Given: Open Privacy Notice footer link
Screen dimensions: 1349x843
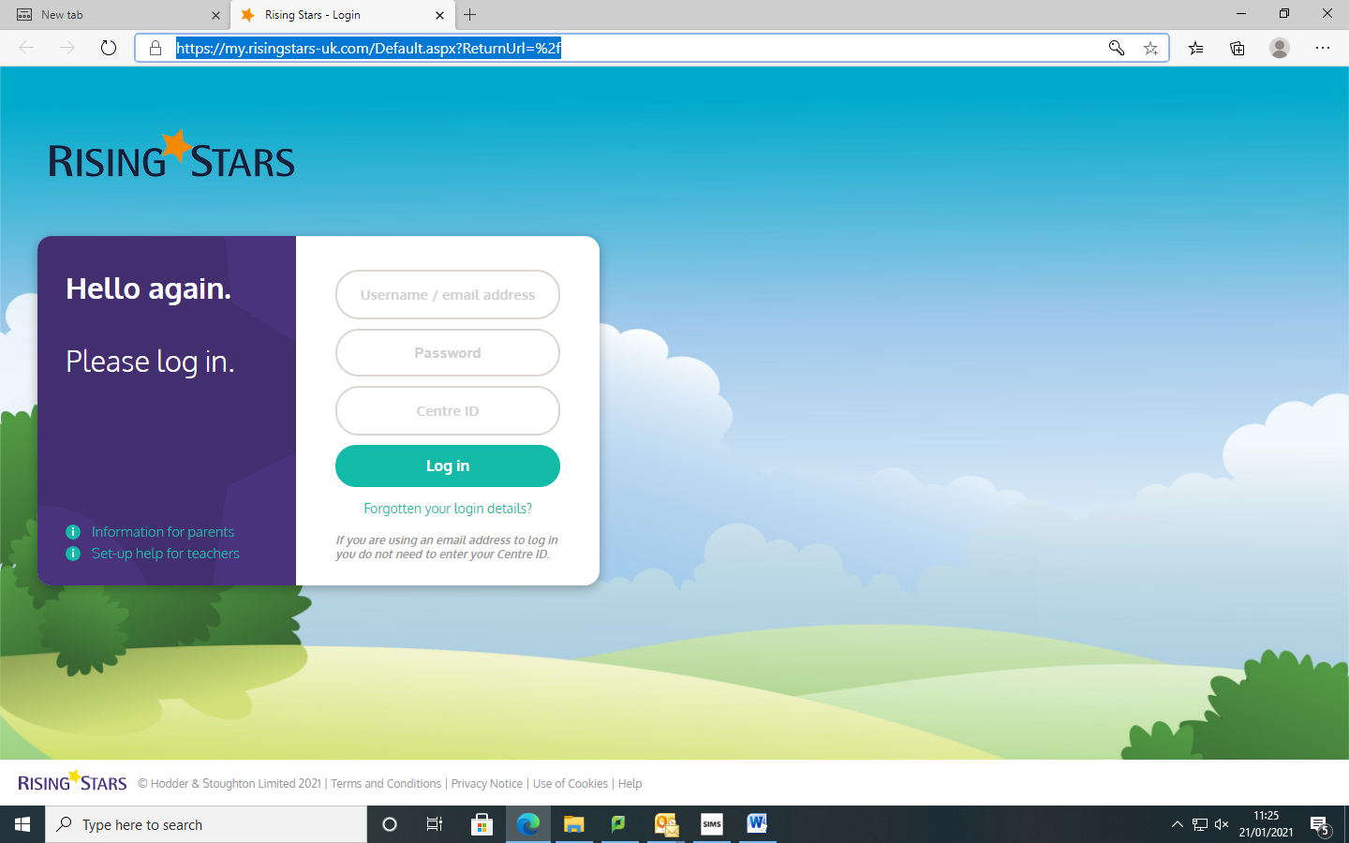Looking at the screenshot, I should [x=487, y=784].
